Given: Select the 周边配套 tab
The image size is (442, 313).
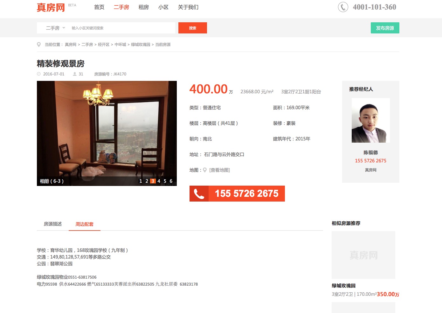Looking at the screenshot, I should [x=85, y=224].
